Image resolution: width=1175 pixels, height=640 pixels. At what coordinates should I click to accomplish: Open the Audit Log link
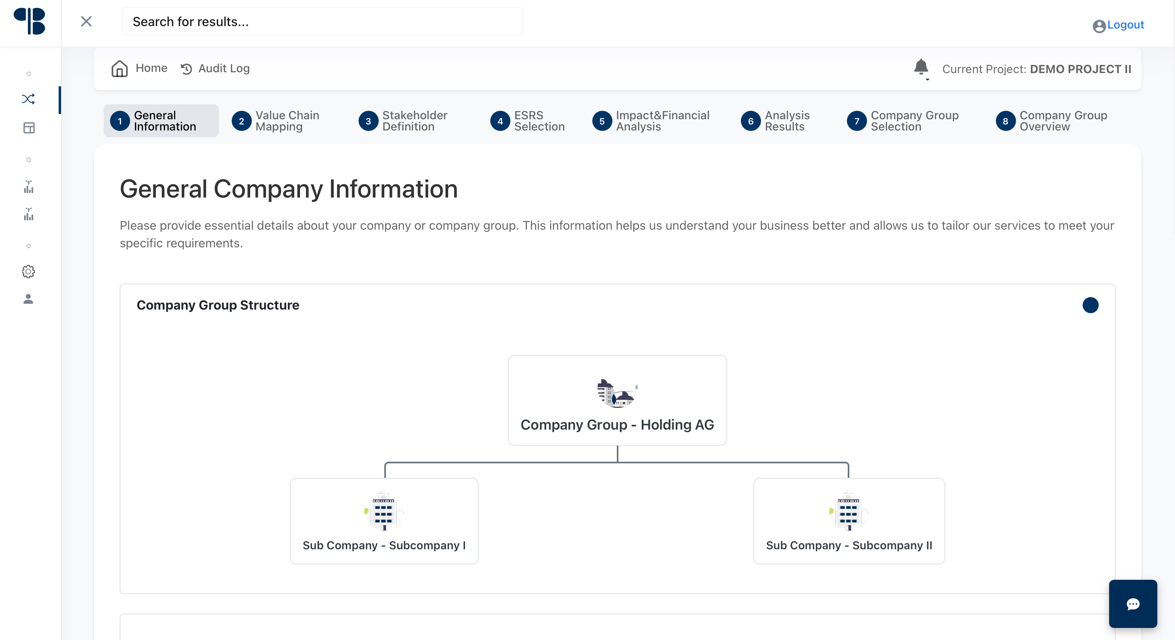coord(215,69)
